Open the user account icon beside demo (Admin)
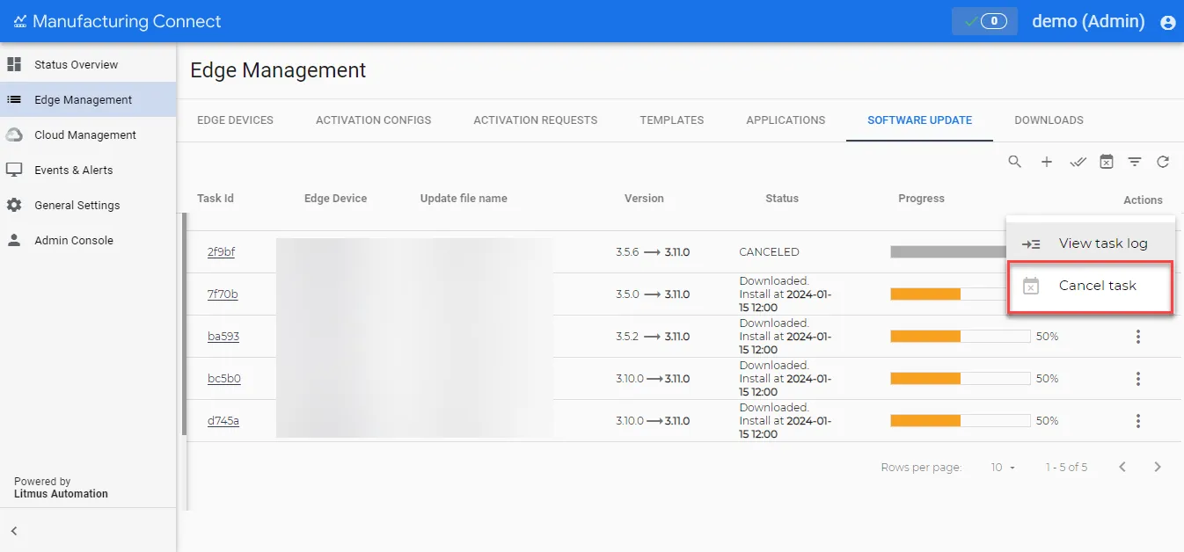Viewport: 1184px width, 552px height. click(x=1168, y=23)
